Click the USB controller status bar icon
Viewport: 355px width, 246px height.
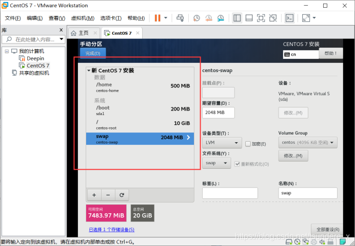(330, 242)
